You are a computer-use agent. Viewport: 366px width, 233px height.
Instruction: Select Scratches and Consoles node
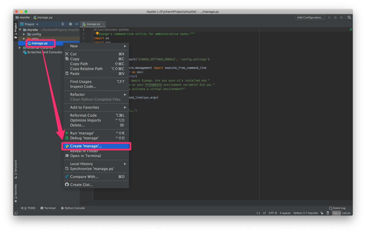(43, 52)
